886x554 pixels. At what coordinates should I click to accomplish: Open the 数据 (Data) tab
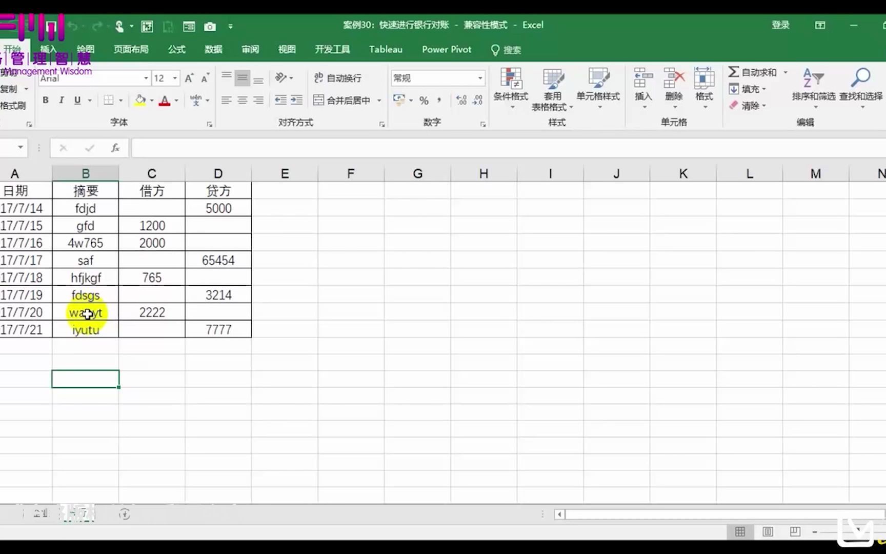(x=213, y=49)
